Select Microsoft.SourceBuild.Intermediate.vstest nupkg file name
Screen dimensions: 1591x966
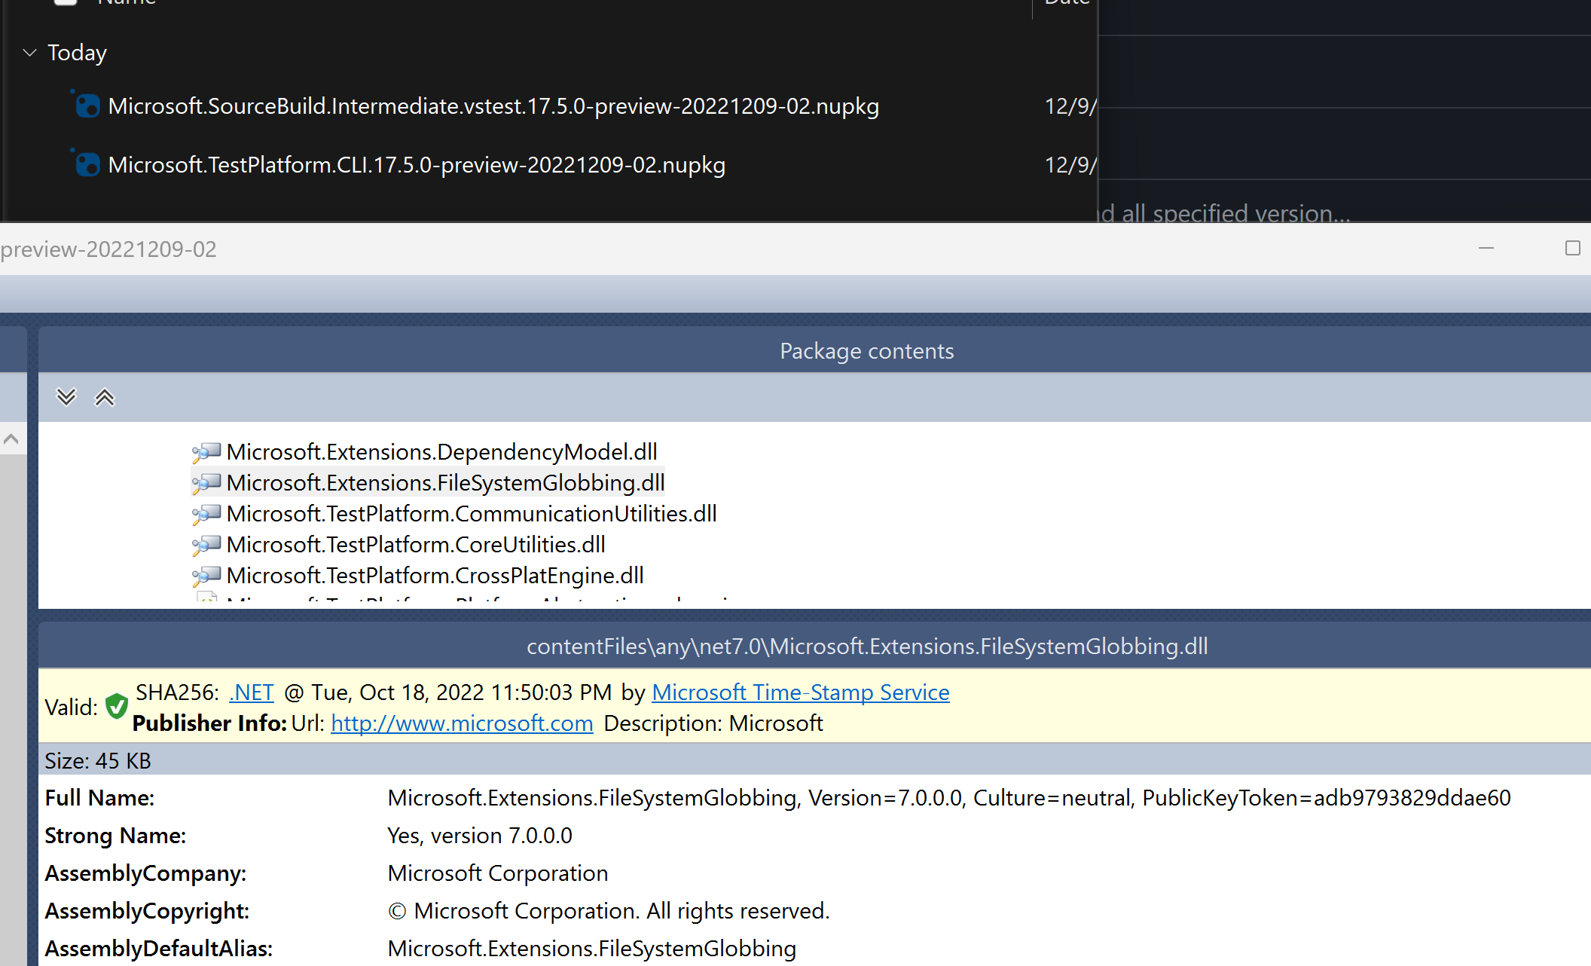493,106
